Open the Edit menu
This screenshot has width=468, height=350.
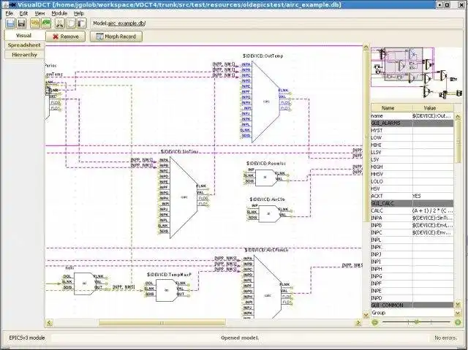[23, 13]
